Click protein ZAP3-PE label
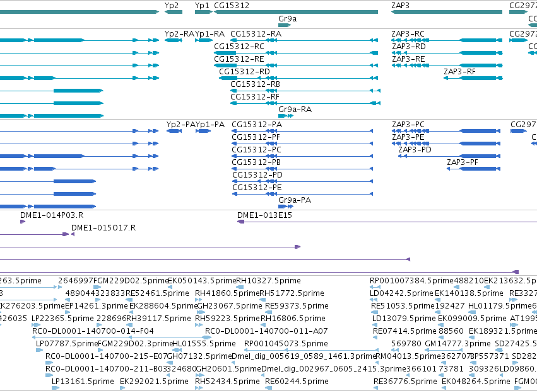 click(408, 137)
